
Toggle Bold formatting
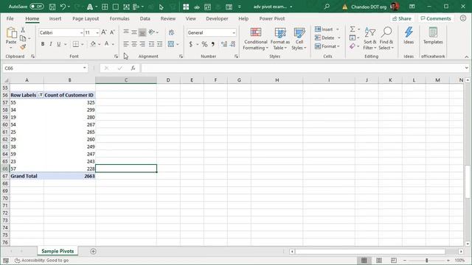(x=43, y=44)
